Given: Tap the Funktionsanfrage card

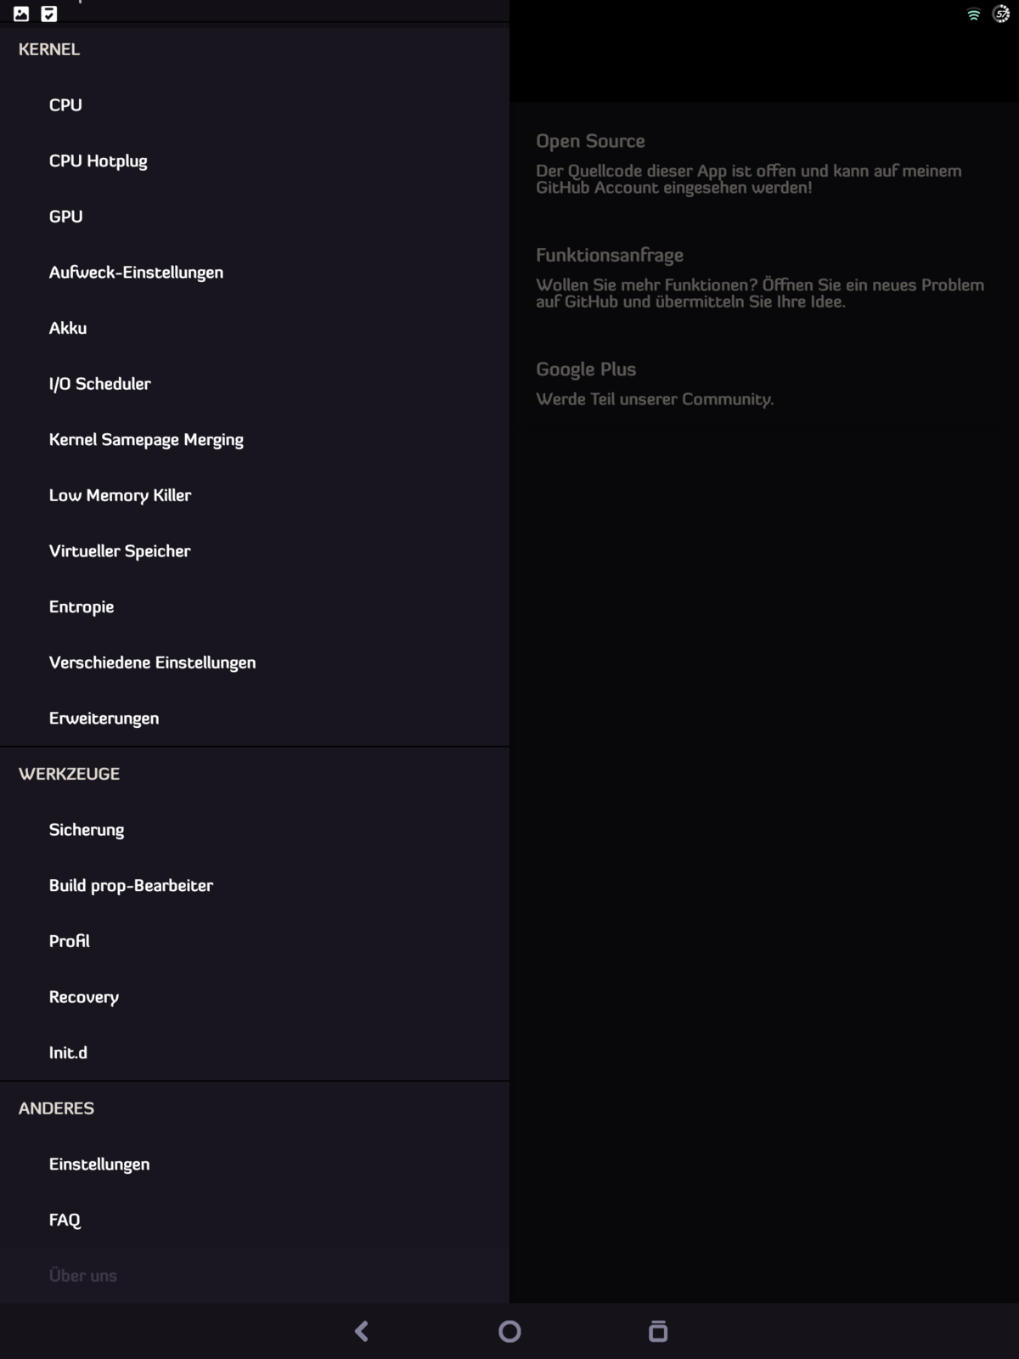Looking at the screenshot, I should [760, 278].
